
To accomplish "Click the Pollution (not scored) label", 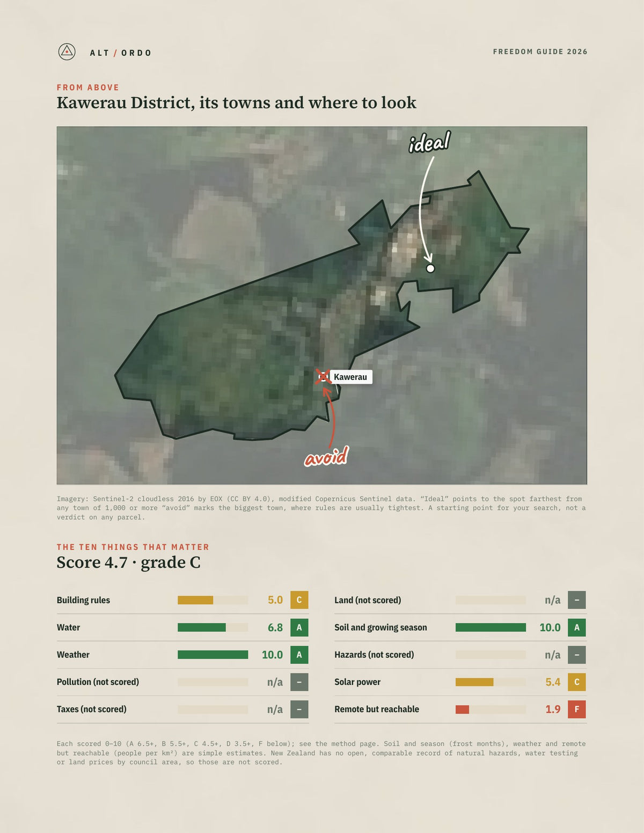I will click(x=98, y=682).
